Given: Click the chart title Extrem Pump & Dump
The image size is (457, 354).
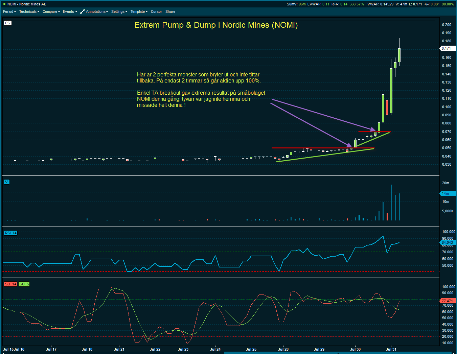Looking at the screenshot, I should click(216, 25).
